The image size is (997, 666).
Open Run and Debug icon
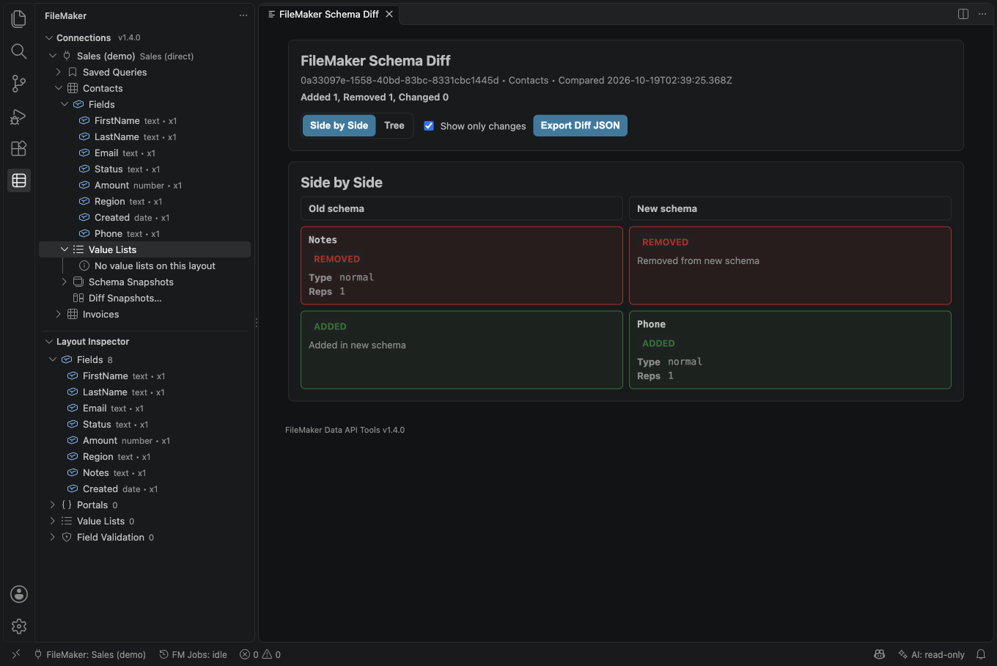point(19,116)
